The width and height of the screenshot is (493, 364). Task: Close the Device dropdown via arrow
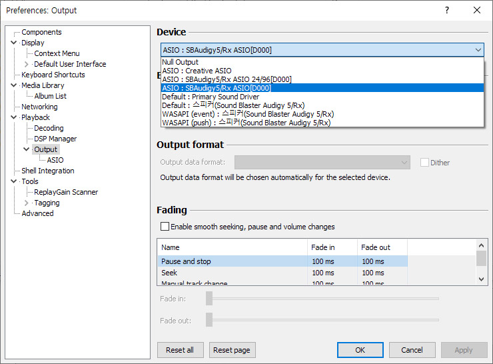tap(478, 50)
